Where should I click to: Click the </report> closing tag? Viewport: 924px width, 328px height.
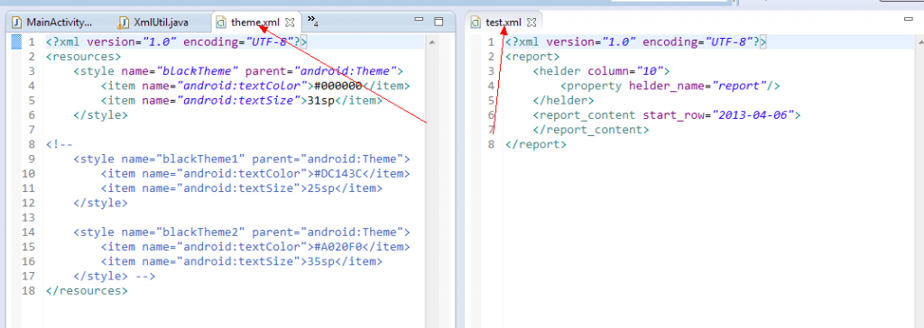(536, 144)
